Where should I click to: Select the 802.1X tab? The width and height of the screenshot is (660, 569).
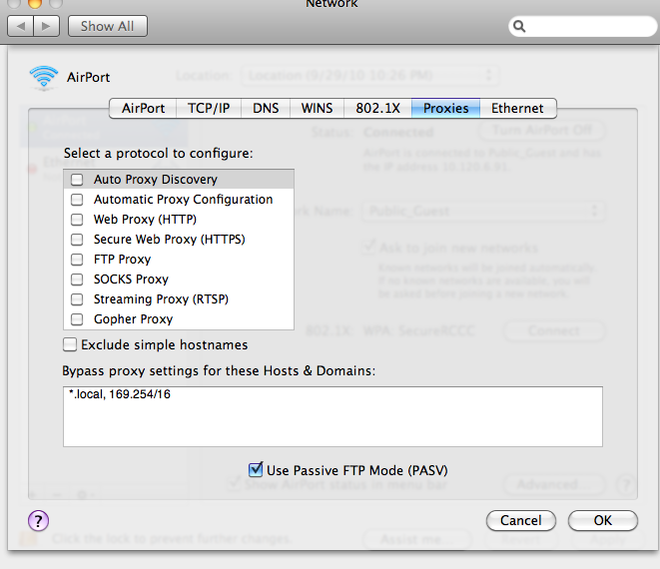[378, 109]
